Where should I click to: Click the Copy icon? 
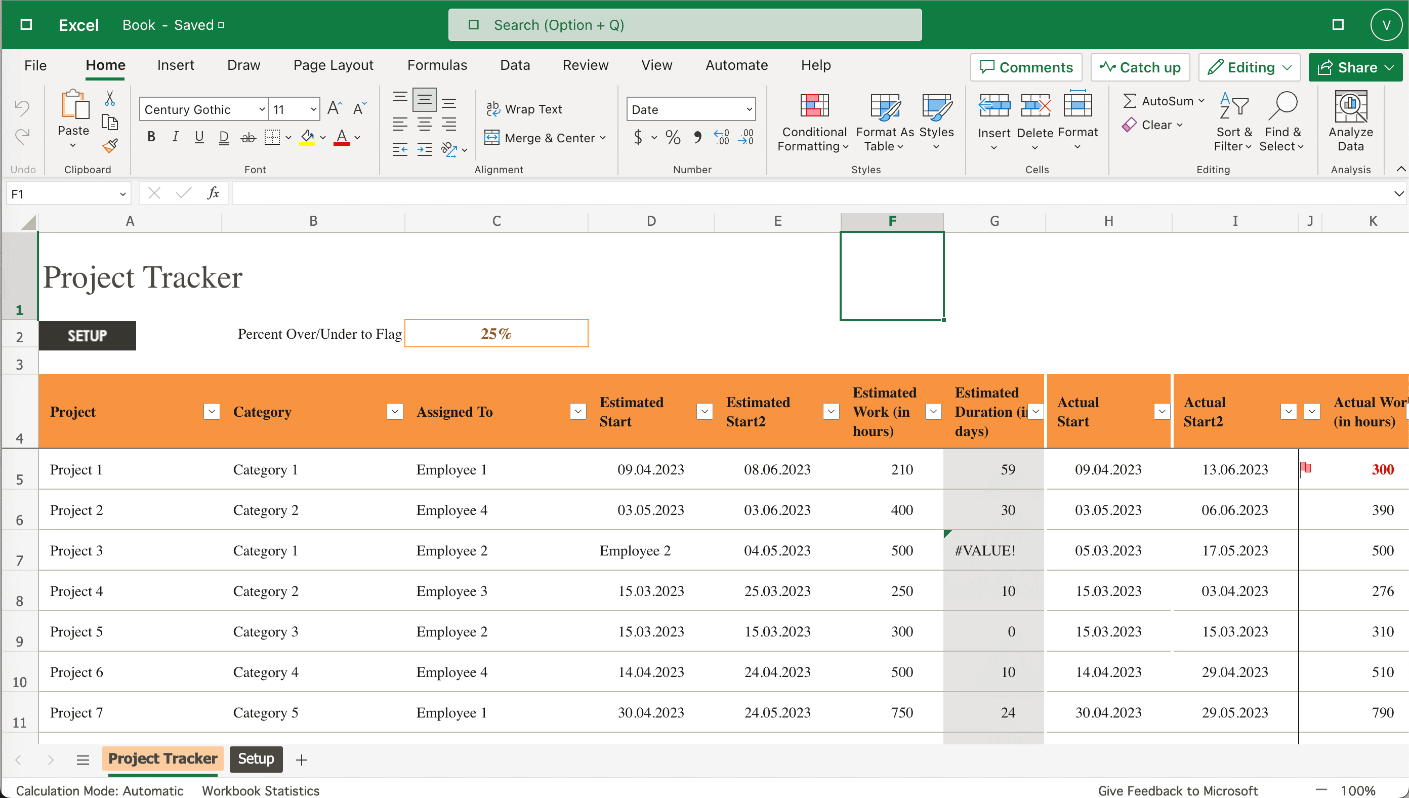[109, 122]
